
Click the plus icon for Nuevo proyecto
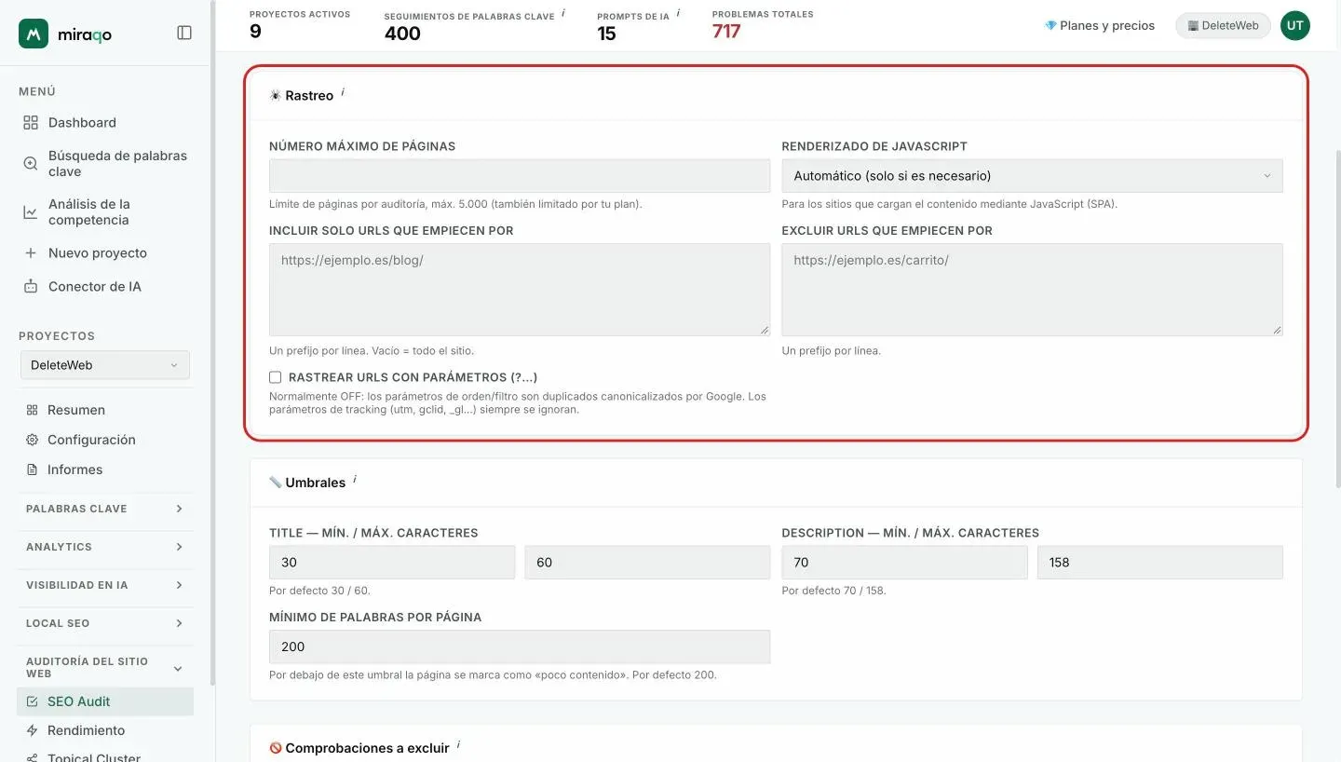pos(31,253)
